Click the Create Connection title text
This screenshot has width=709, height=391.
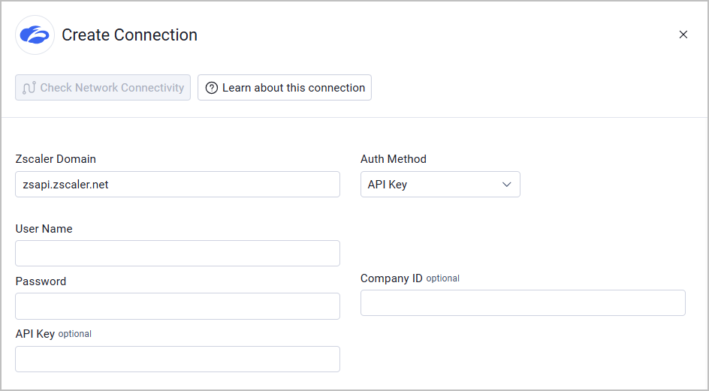[x=129, y=35]
